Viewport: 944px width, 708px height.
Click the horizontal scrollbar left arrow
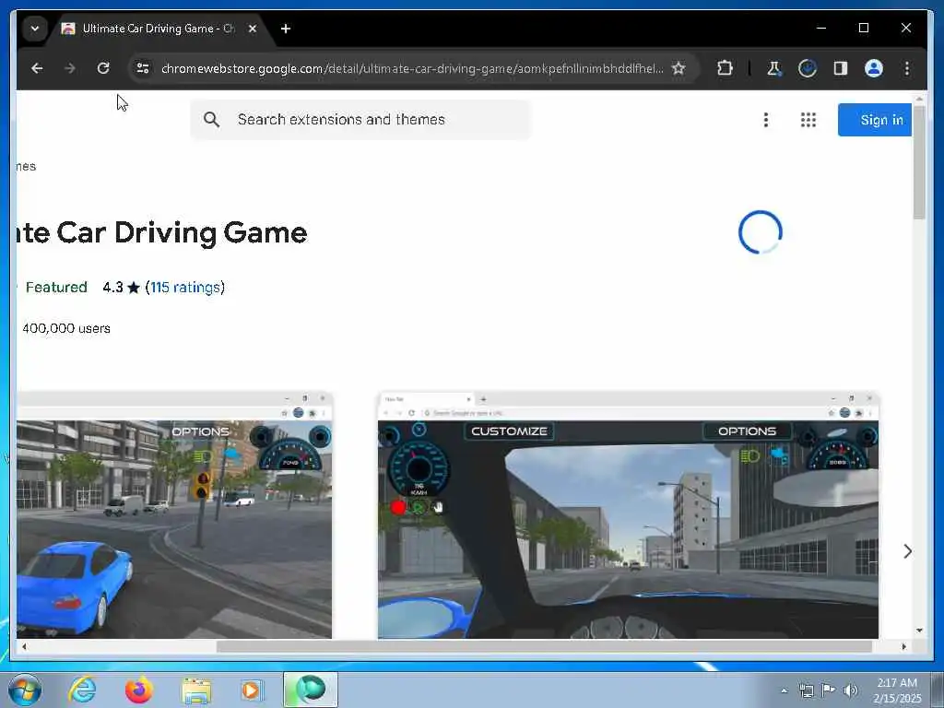click(x=24, y=646)
